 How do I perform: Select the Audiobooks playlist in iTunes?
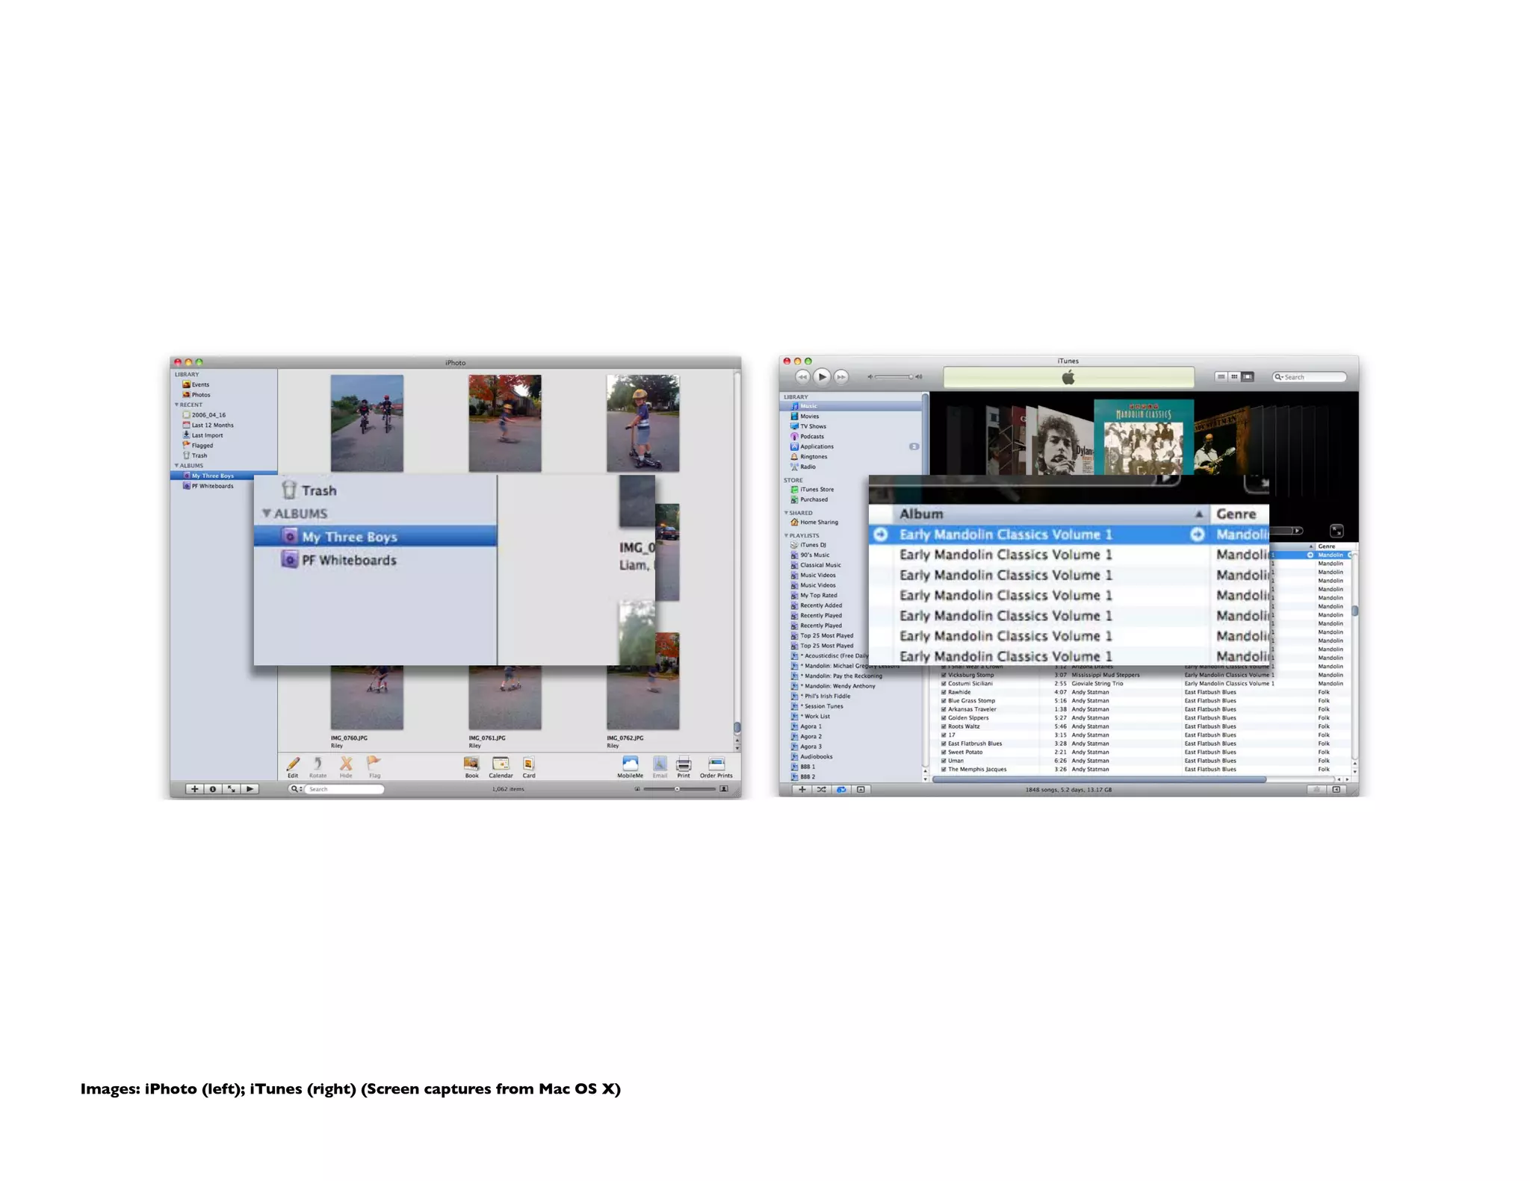pyautogui.click(x=811, y=757)
